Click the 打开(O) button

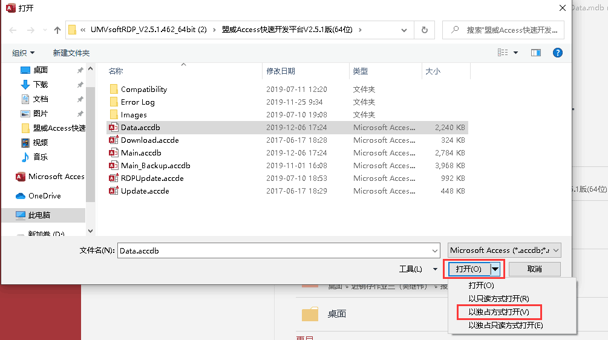click(469, 269)
